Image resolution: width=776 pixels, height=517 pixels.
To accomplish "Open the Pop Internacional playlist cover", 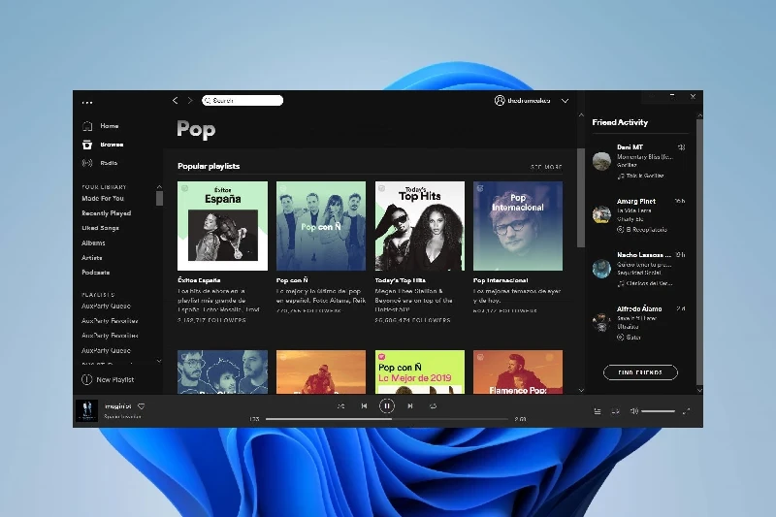I will point(518,226).
